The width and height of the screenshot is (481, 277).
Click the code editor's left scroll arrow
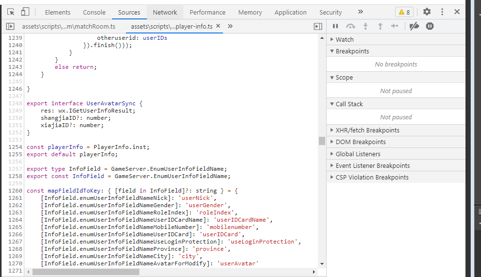click(28, 272)
